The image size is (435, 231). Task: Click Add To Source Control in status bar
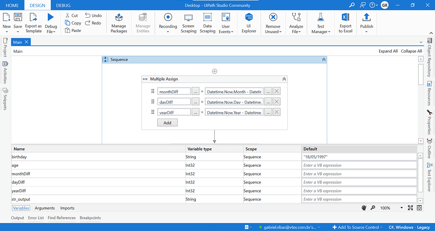356,227
